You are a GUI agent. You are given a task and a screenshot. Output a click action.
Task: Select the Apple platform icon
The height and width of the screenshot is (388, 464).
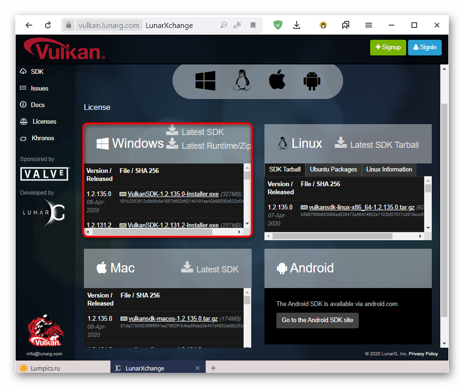277,79
